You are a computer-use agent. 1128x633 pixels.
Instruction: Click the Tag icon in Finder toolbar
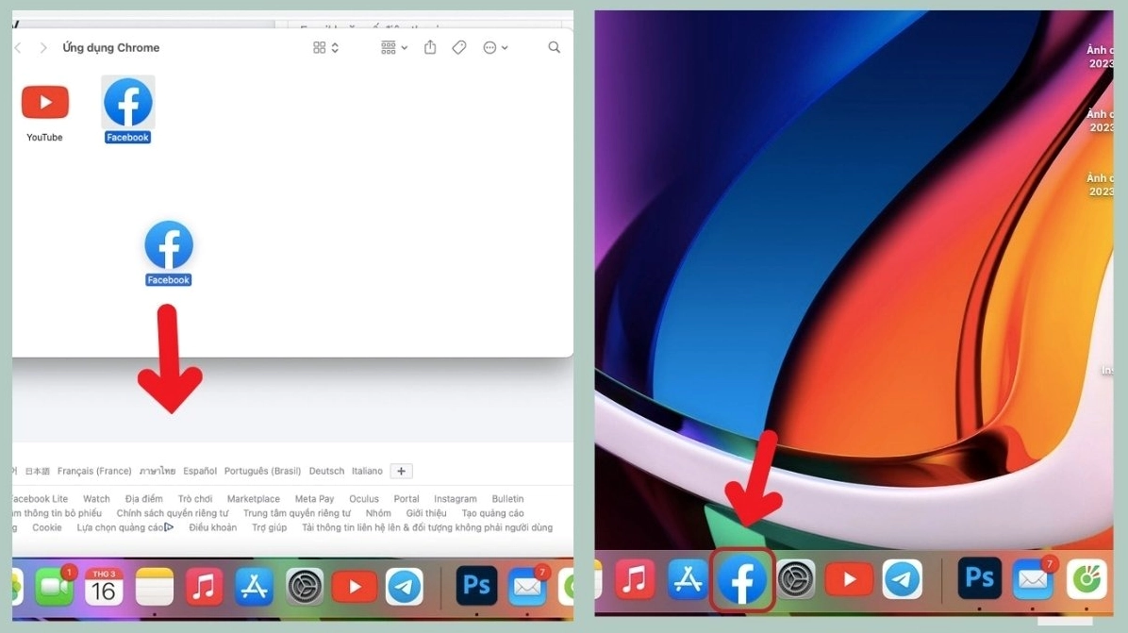(x=459, y=47)
